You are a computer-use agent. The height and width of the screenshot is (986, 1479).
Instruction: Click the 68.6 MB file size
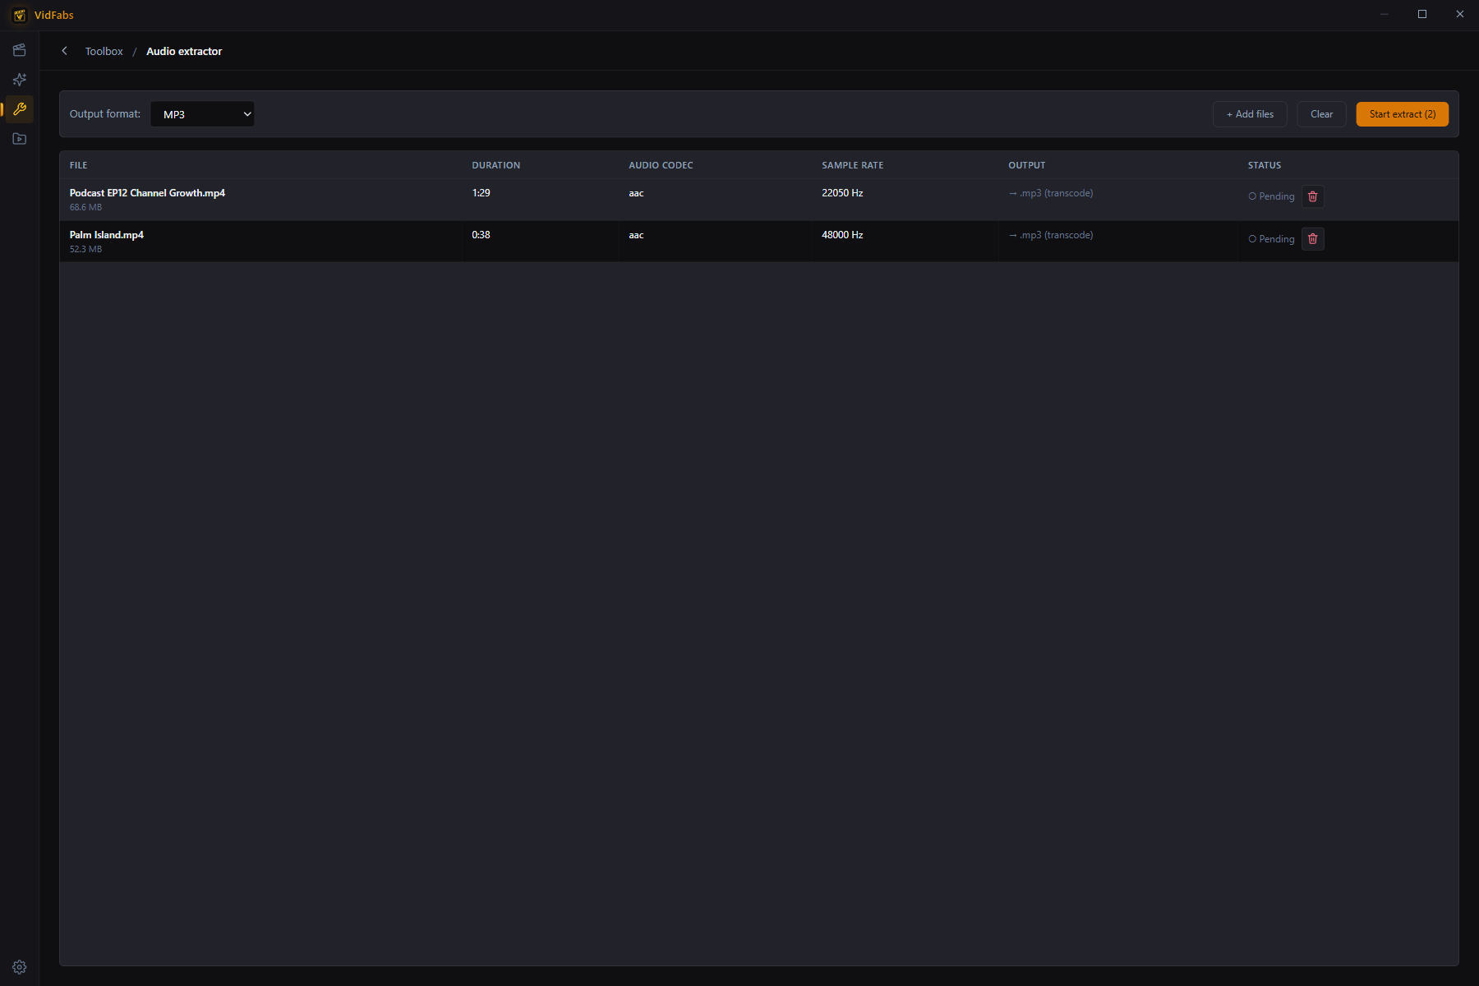tap(86, 207)
